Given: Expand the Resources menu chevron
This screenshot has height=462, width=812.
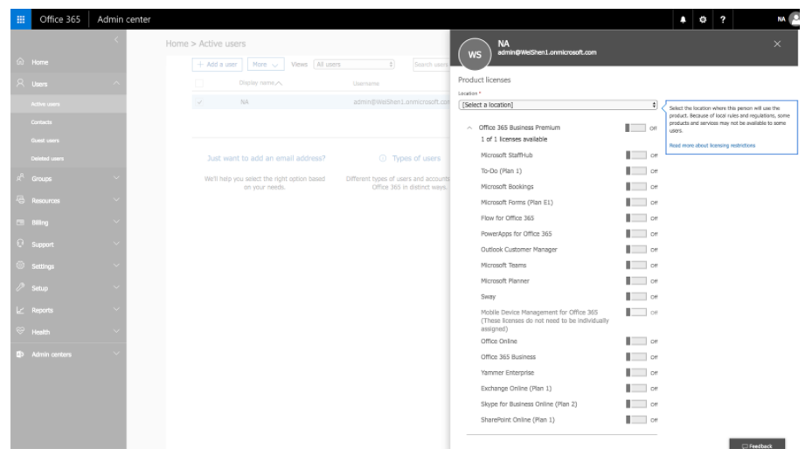Looking at the screenshot, I should click(116, 200).
